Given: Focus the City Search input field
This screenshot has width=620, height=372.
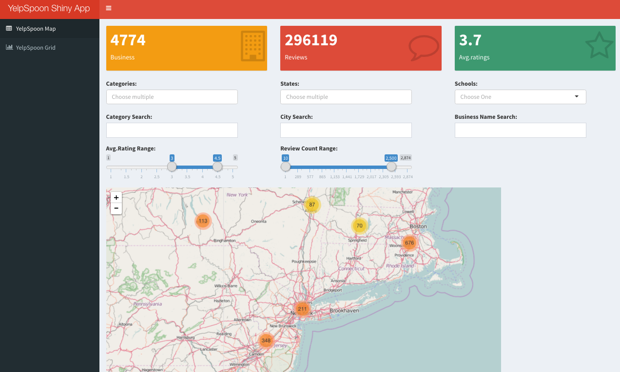Looking at the screenshot, I should 346,130.
